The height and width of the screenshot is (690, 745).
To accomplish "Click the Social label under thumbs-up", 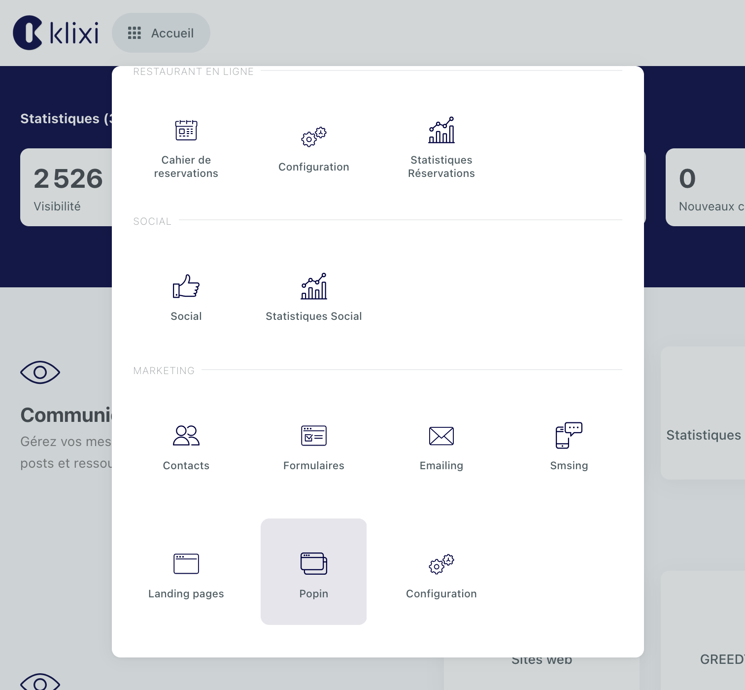I will (x=186, y=316).
